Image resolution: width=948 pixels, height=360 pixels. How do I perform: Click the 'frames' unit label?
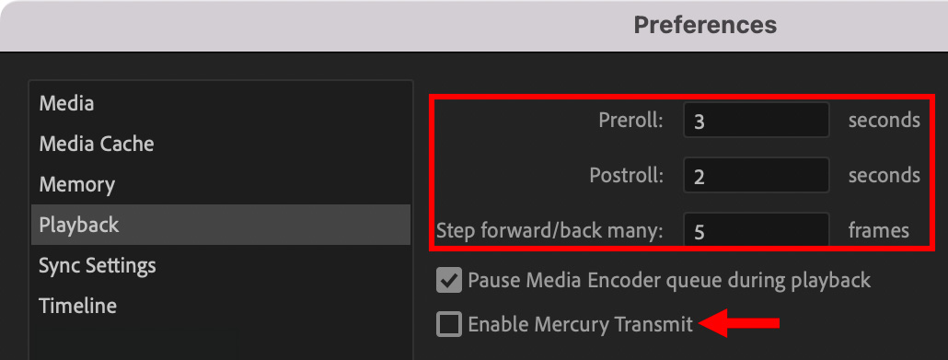coord(878,230)
